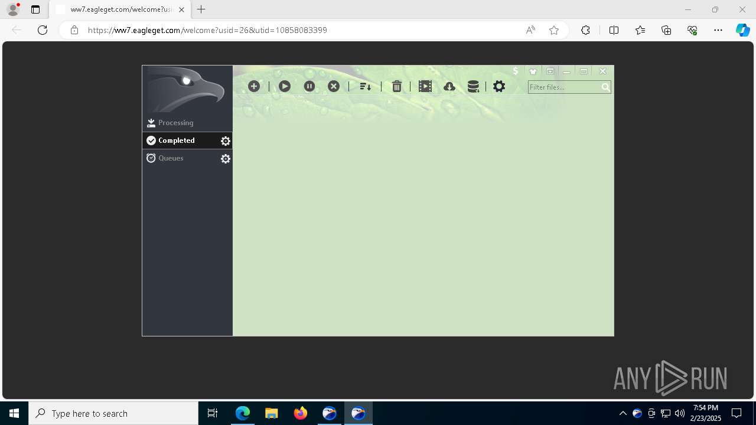Open Browser essentials heart icon
This screenshot has width=756, height=425.
692,30
